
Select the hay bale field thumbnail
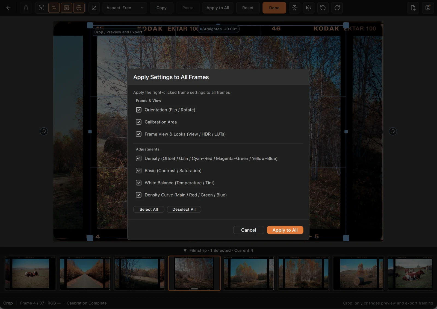tap(358, 273)
